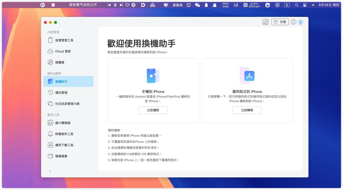Click the 立即遷移 button
The image size is (343, 190).
pos(153,110)
